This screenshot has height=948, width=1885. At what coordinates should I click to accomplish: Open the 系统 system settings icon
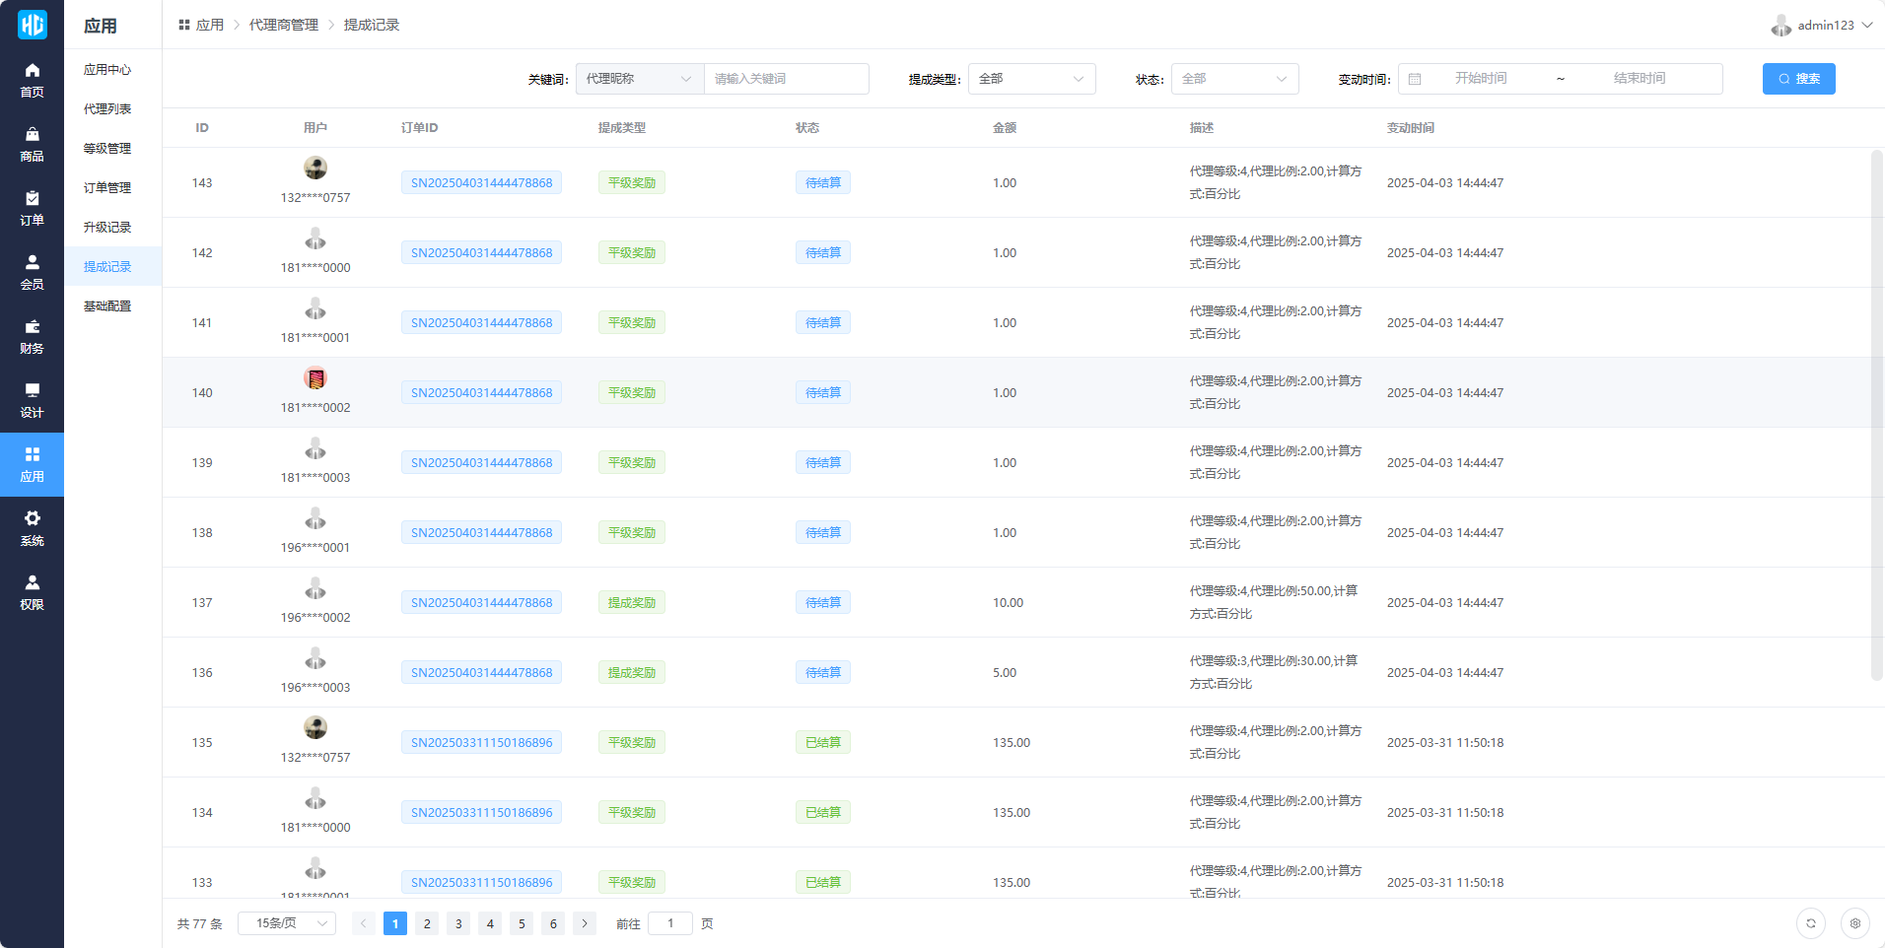click(x=32, y=528)
